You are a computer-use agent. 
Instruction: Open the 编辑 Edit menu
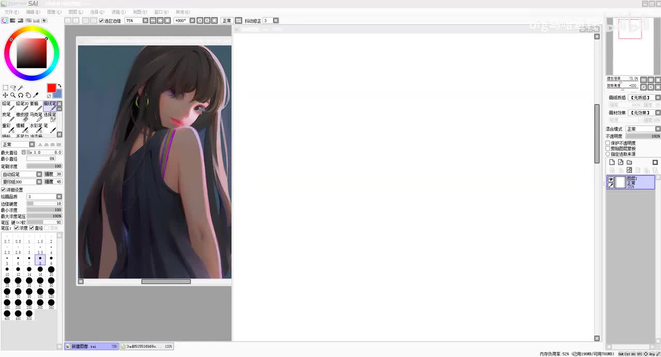(33, 12)
